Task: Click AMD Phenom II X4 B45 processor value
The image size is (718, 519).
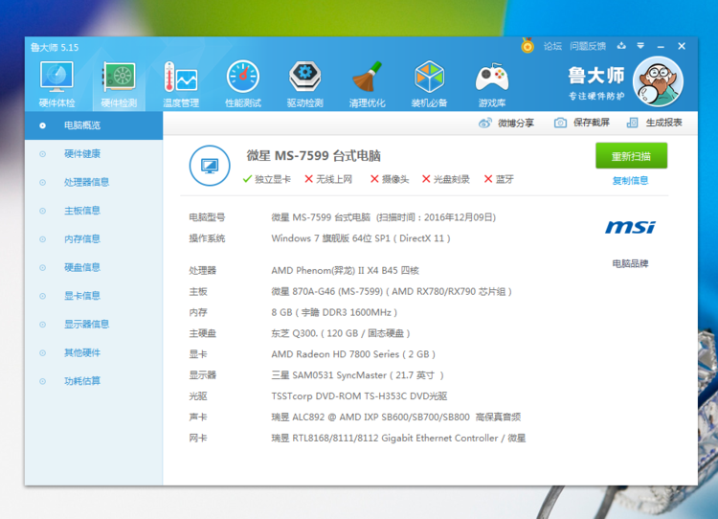Action: [346, 270]
